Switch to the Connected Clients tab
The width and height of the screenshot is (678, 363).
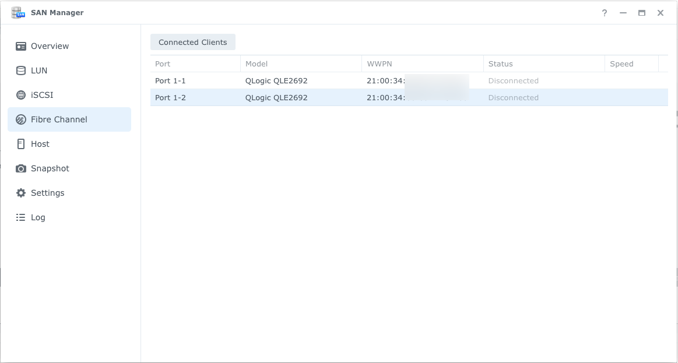coord(193,41)
